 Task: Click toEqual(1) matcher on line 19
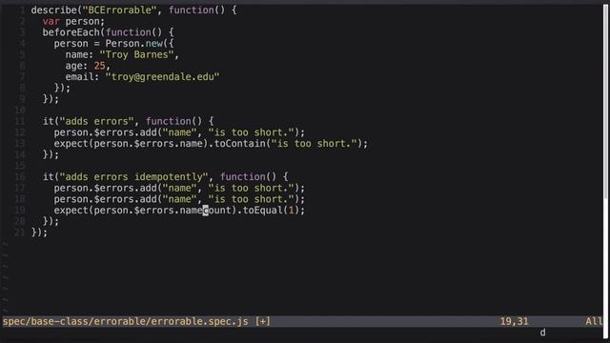(271, 211)
